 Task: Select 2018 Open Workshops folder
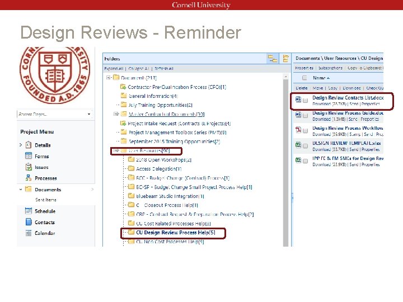pos(163,160)
